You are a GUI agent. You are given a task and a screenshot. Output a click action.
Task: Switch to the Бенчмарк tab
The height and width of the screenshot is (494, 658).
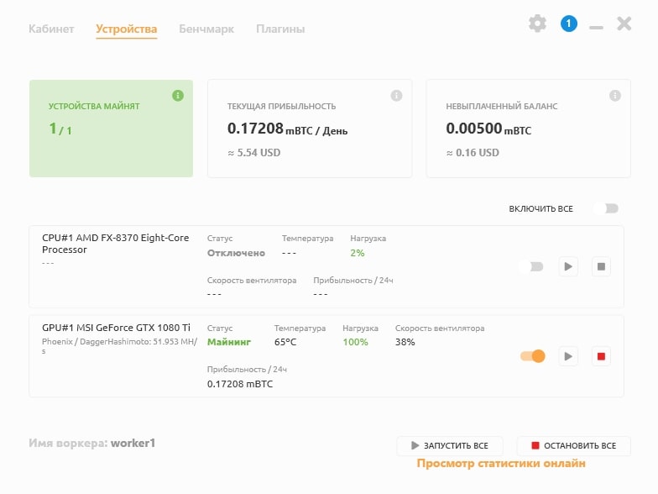click(x=206, y=29)
